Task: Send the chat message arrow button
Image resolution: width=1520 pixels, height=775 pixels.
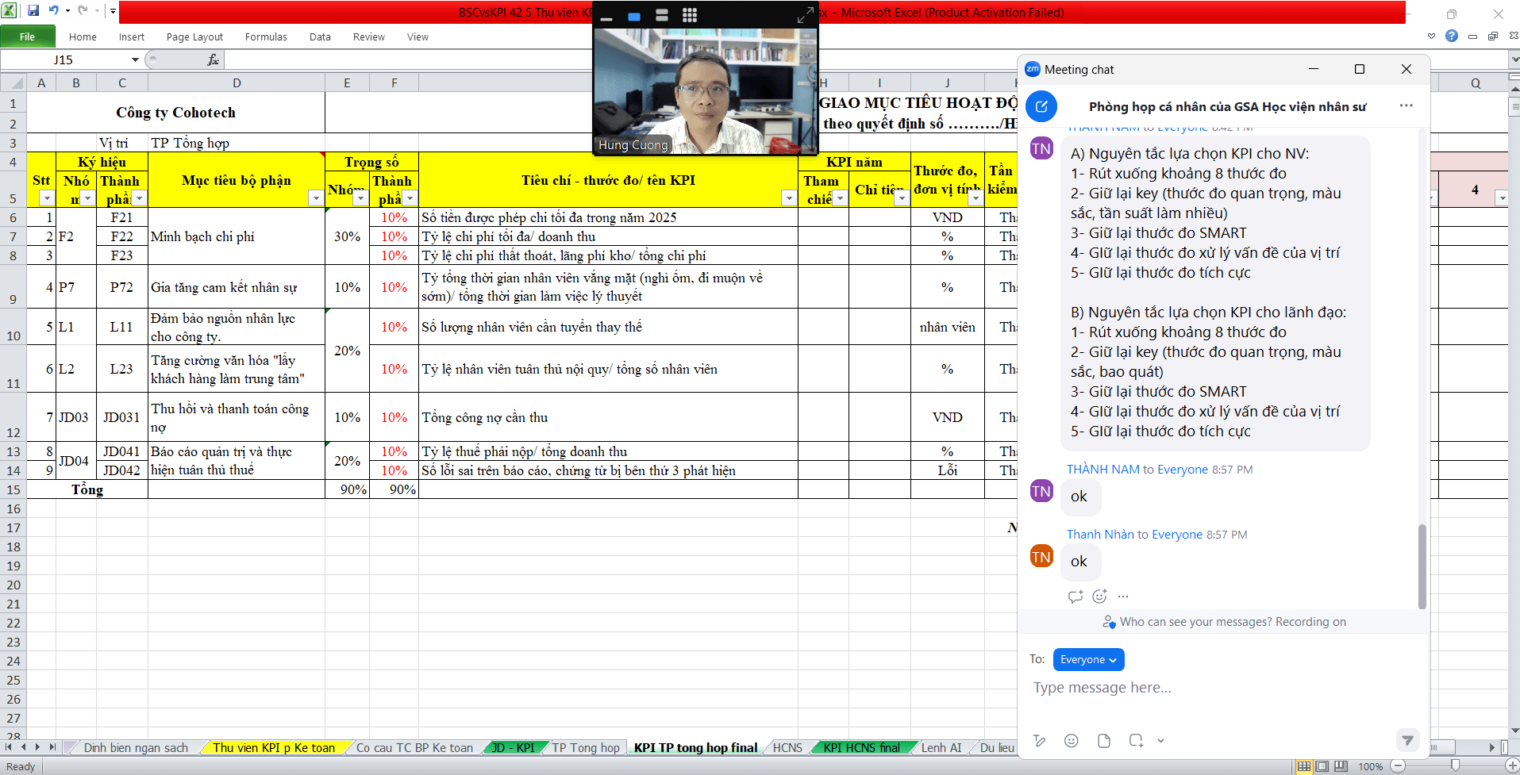Action: click(1407, 740)
